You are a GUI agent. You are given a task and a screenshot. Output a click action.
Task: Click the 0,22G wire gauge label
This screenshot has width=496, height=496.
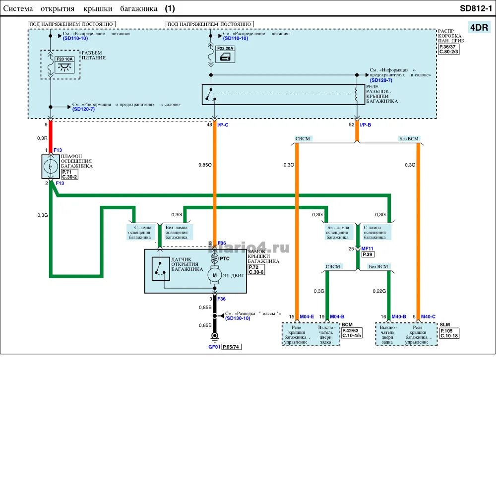coord(379,291)
